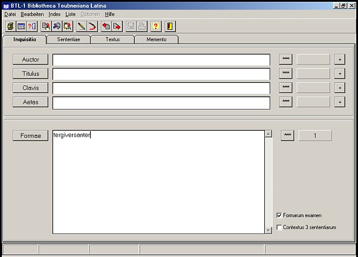This screenshot has height=257, width=358.
Task: Click the *** button beside the Titulus field
Action: 286,73
